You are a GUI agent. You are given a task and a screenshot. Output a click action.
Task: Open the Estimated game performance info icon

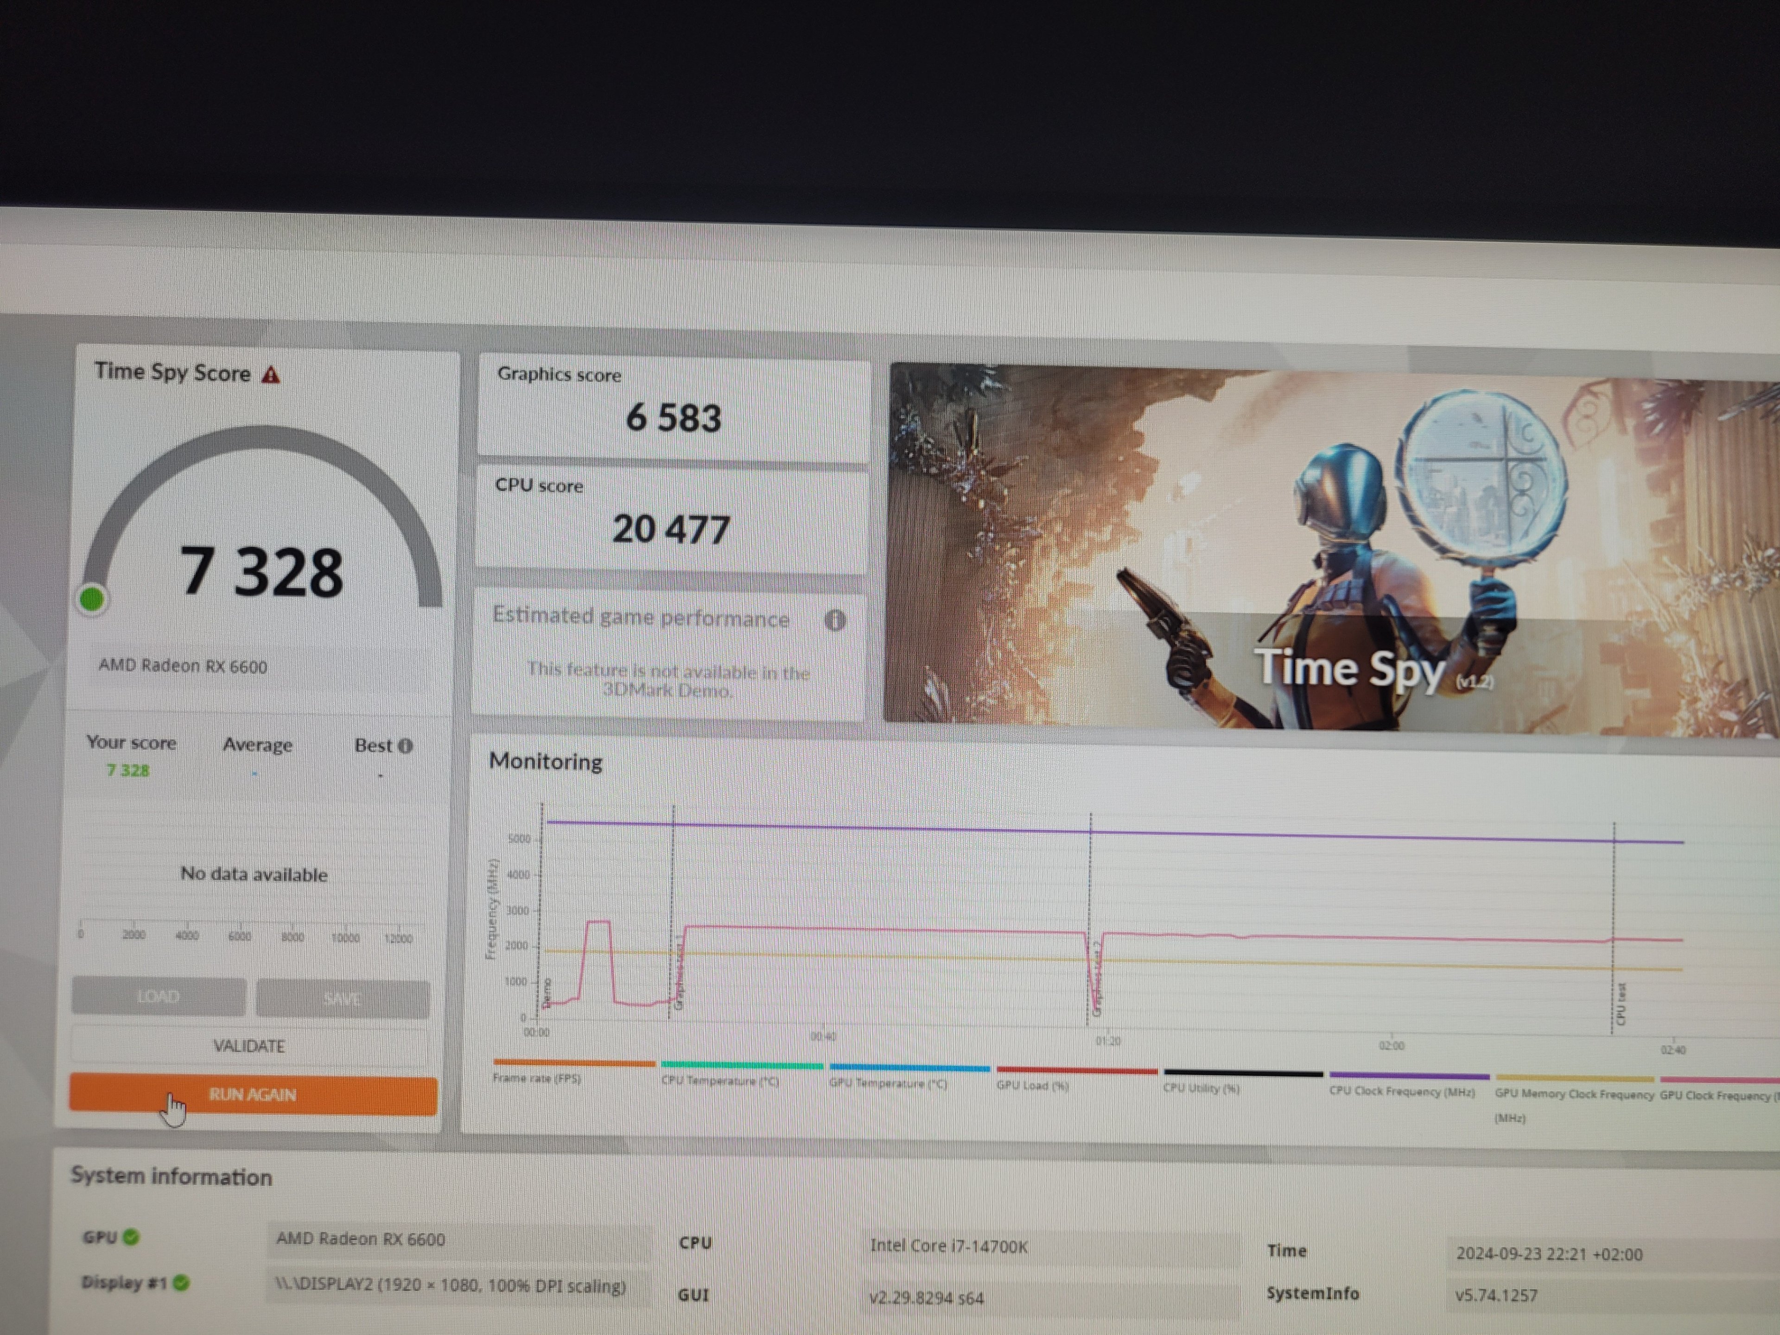(834, 620)
